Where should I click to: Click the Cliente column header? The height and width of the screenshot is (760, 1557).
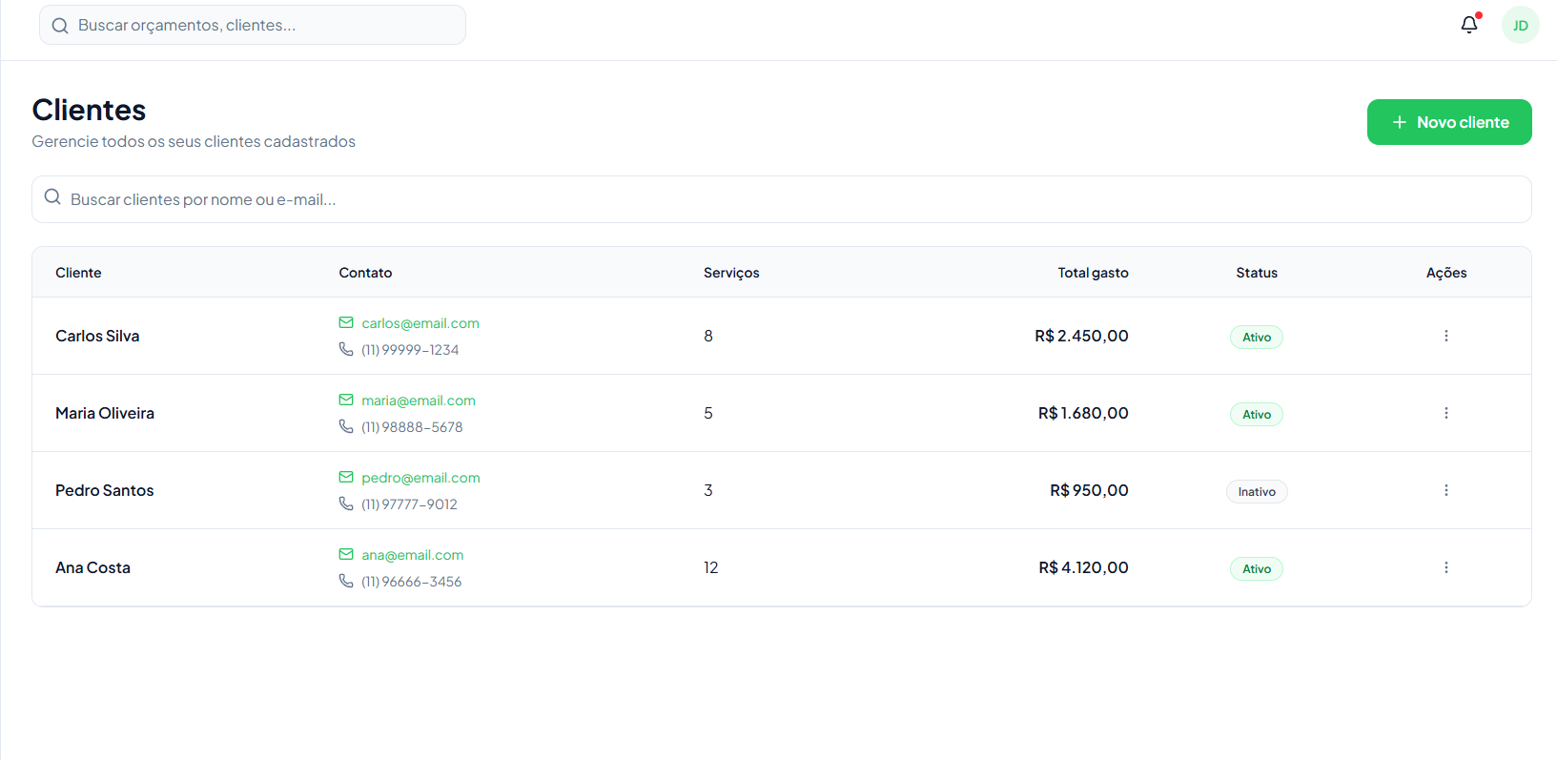coord(78,273)
